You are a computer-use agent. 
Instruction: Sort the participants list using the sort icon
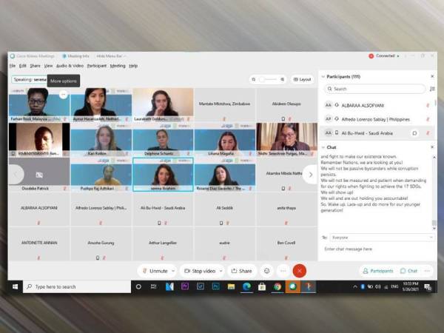432,89
